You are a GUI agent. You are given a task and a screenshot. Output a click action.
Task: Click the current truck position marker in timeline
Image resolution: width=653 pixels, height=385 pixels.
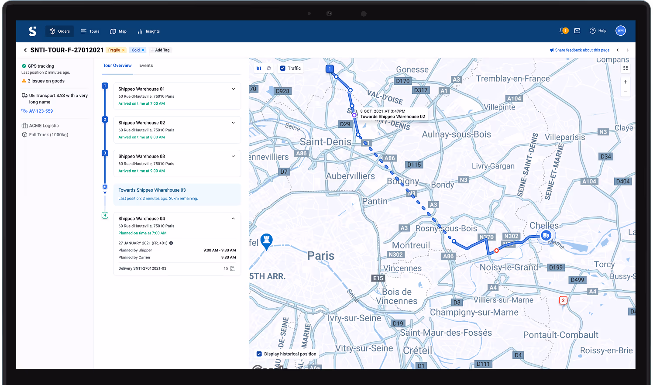click(105, 187)
